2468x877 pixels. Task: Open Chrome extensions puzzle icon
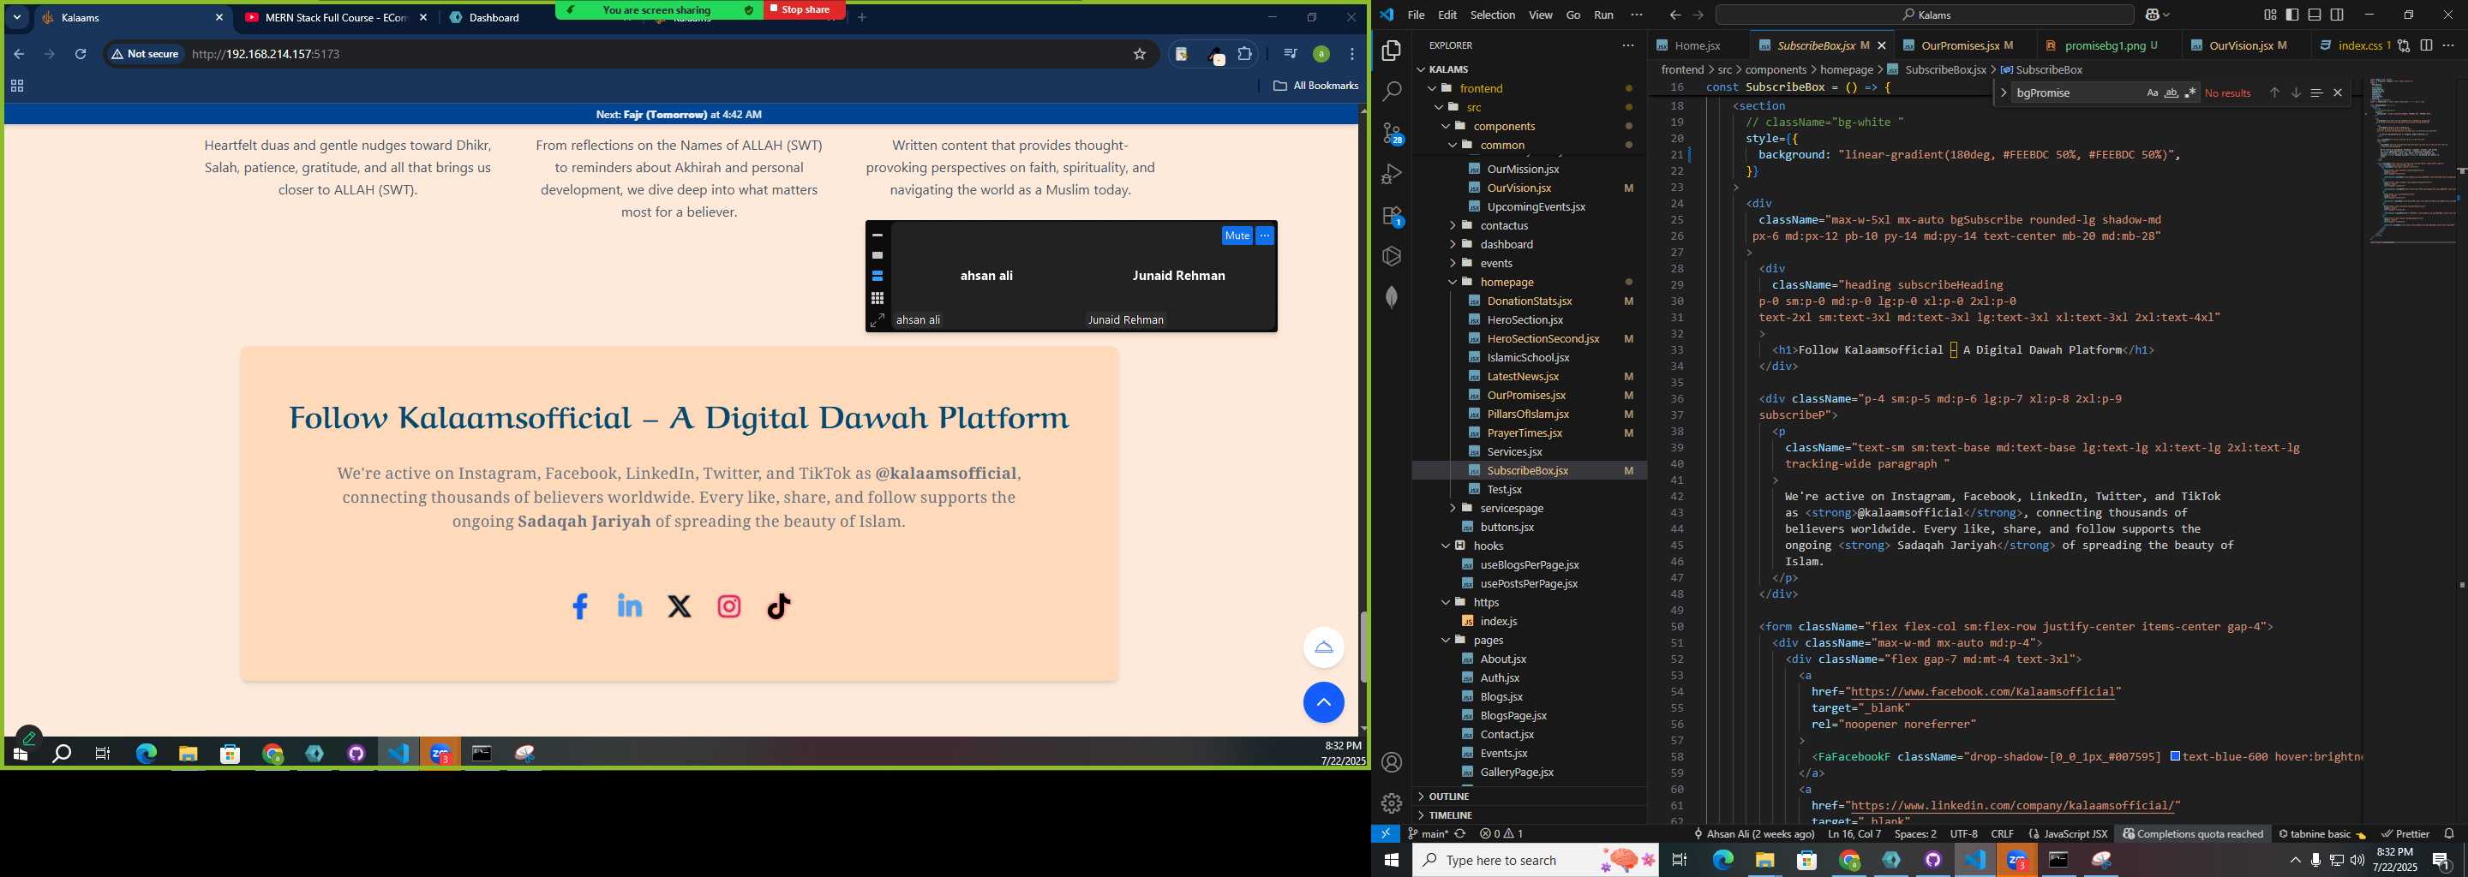tap(1244, 54)
